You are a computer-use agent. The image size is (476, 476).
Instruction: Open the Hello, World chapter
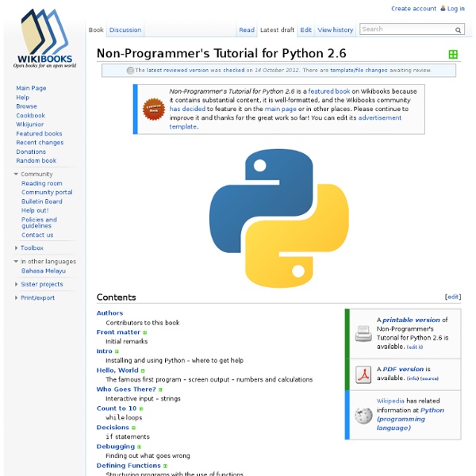point(117,370)
